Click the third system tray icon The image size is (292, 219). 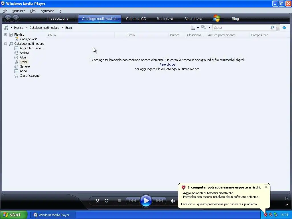coord(276,215)
